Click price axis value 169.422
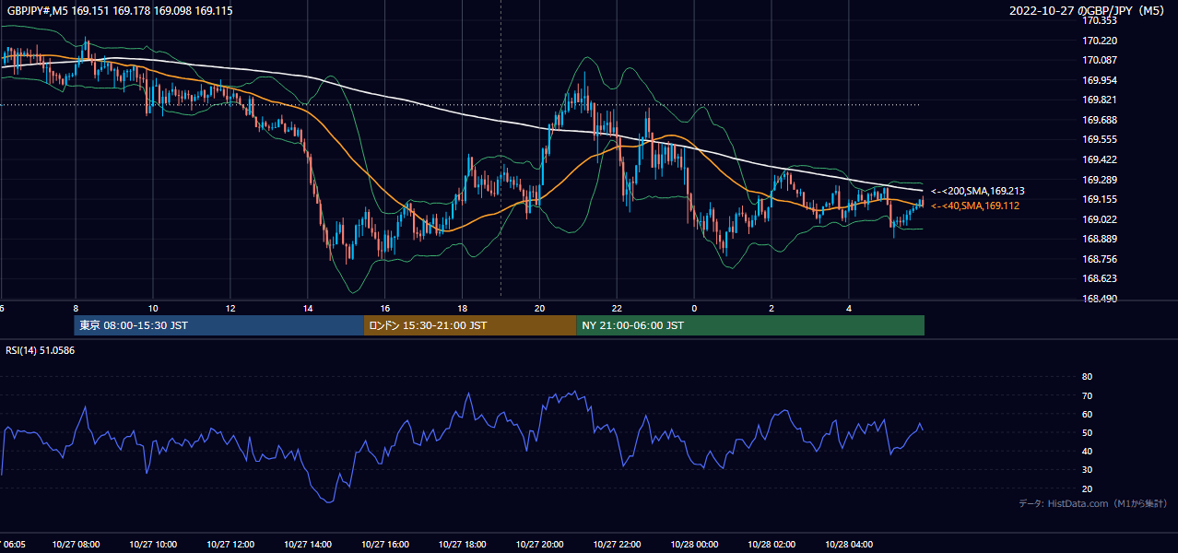1178x553 pixels. pyautogui.click(x=1100, y=159)
